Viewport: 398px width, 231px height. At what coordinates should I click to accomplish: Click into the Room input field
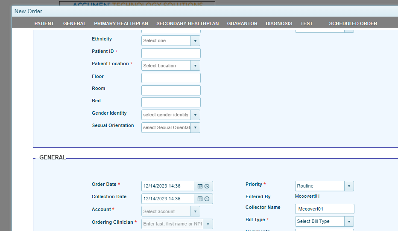171,90
